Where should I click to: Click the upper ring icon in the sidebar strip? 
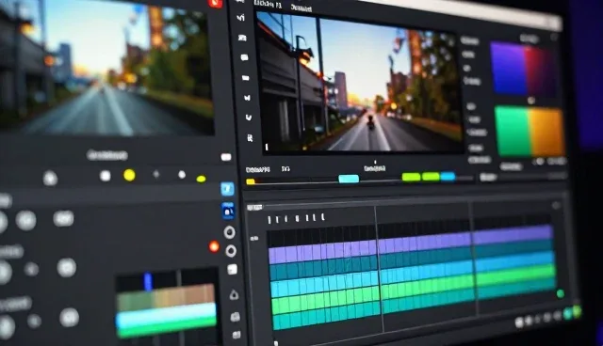[230, 232]
